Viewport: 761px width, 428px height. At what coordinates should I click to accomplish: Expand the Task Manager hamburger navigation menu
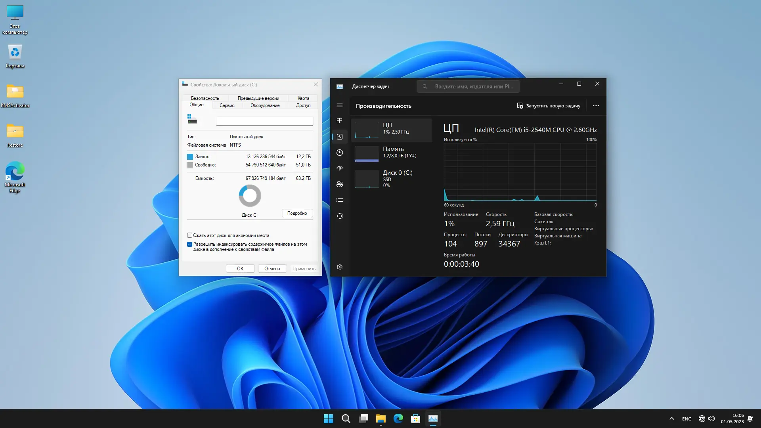(340, 105)
